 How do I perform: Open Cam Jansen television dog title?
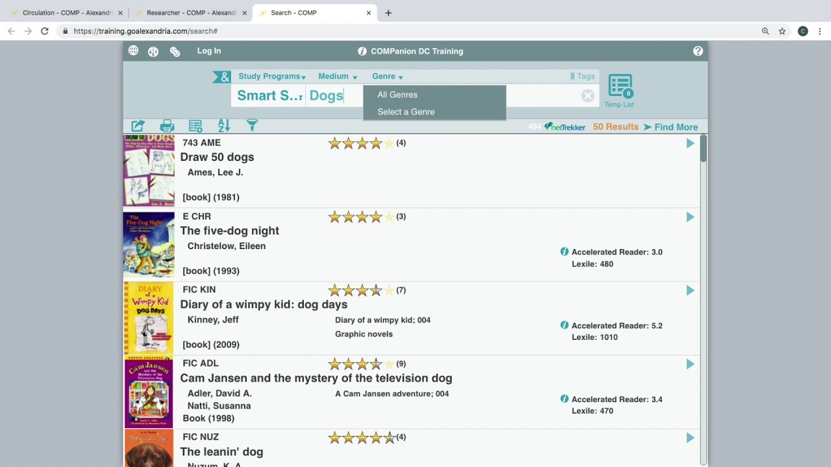click(316, 378)
